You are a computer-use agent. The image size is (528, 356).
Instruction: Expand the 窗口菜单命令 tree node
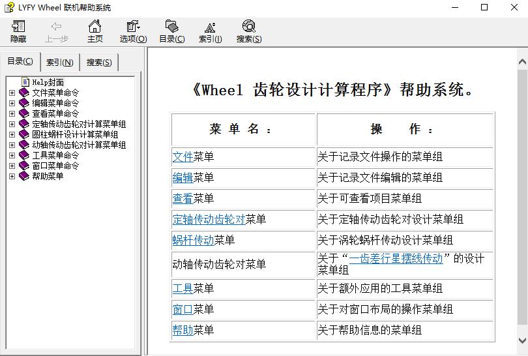click(12, 166)
